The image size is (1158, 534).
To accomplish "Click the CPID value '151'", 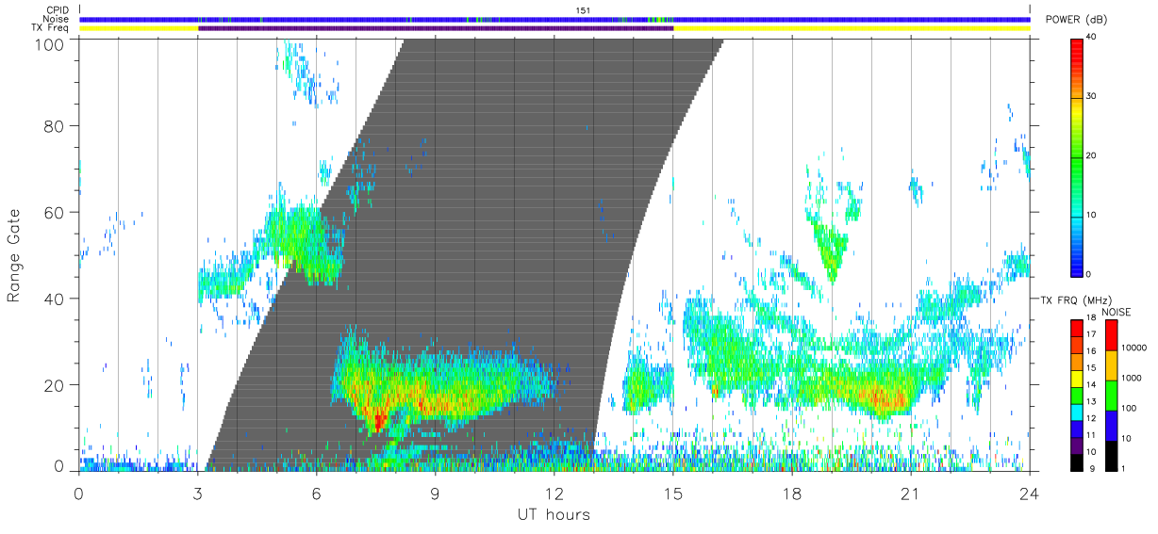I will [x=583, y=10].
